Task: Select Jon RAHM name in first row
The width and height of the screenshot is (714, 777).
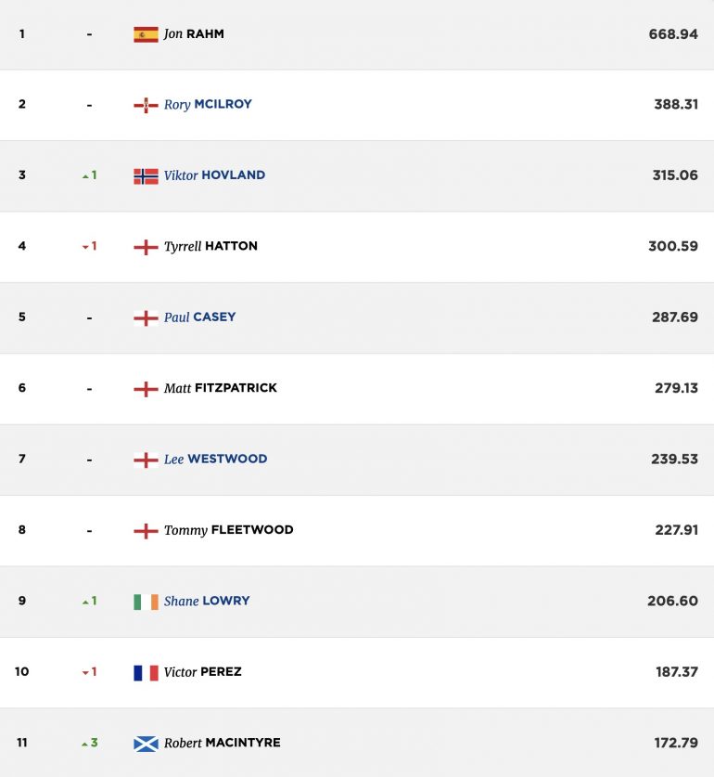Action: pyautogui.click(x=194, y=33)
